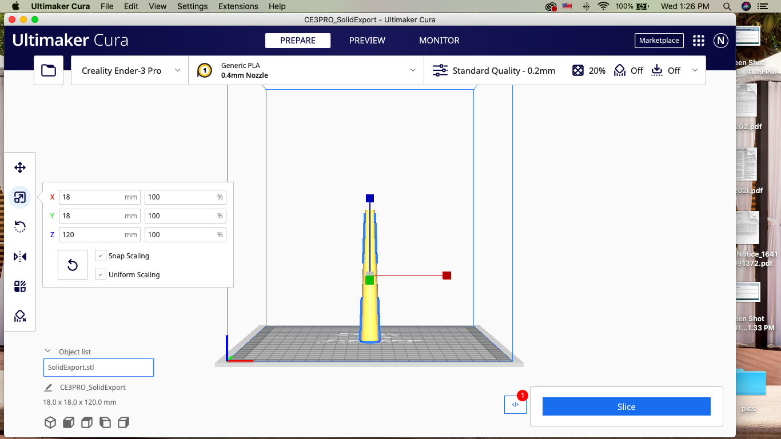Image resolution: width=781 pixels, height=439 pixels.
Task: Open the Creality Ender-3 Pro printer dropdown
Action: tap(129, 70)
